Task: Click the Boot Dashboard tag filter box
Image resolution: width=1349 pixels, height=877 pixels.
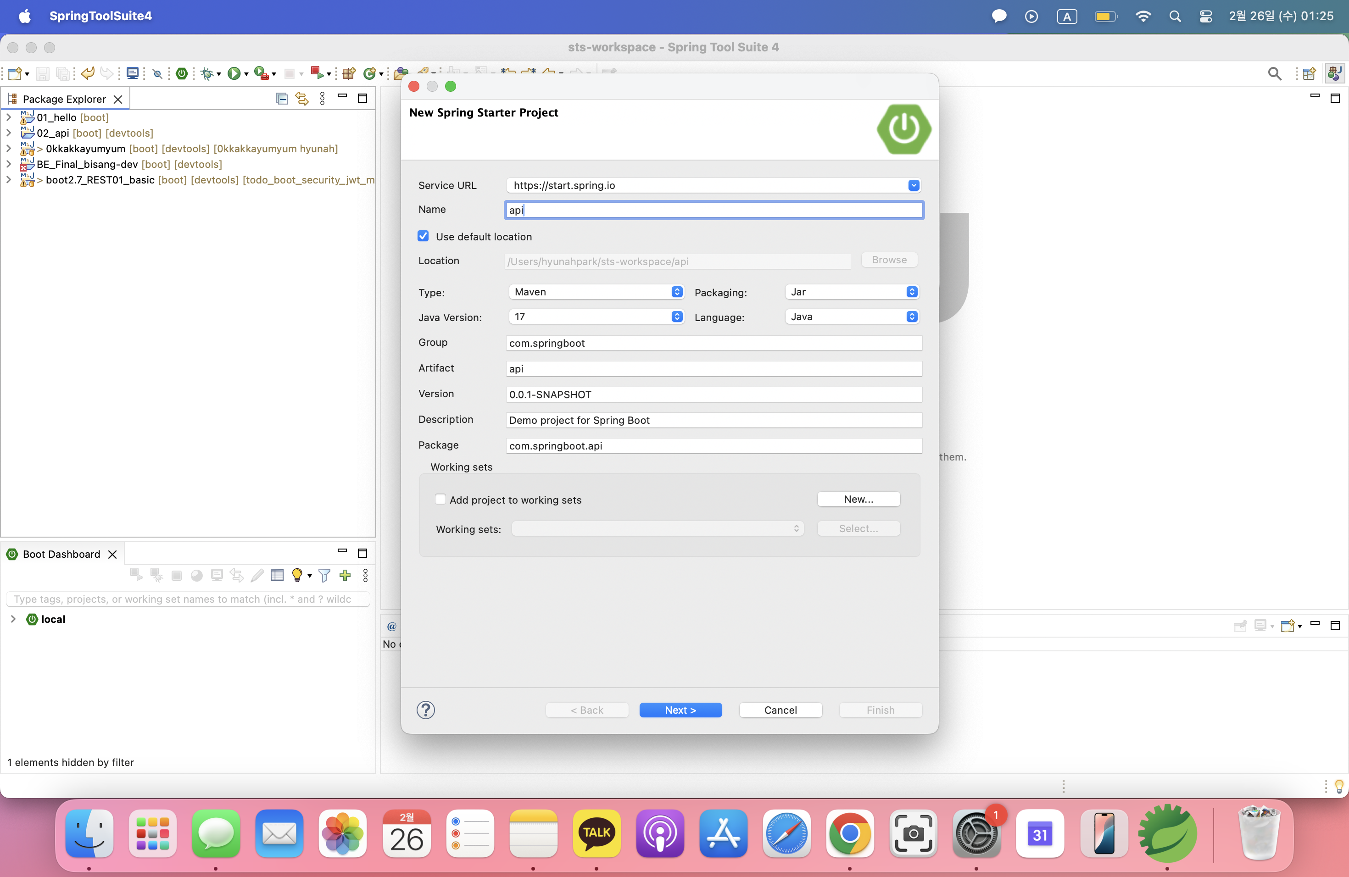Action: click(x=188, y=599)
